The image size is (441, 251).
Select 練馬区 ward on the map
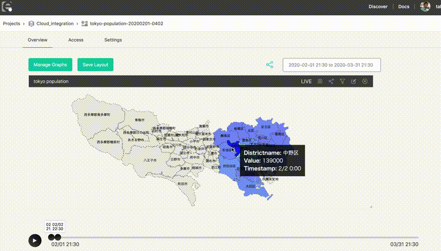point(225,135)
